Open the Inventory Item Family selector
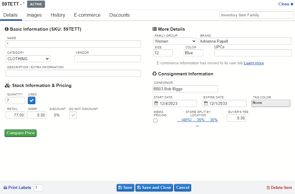Image resolution: width=295 pixels, height=194 pixels. pyautogui.click(x=257, y=15)
